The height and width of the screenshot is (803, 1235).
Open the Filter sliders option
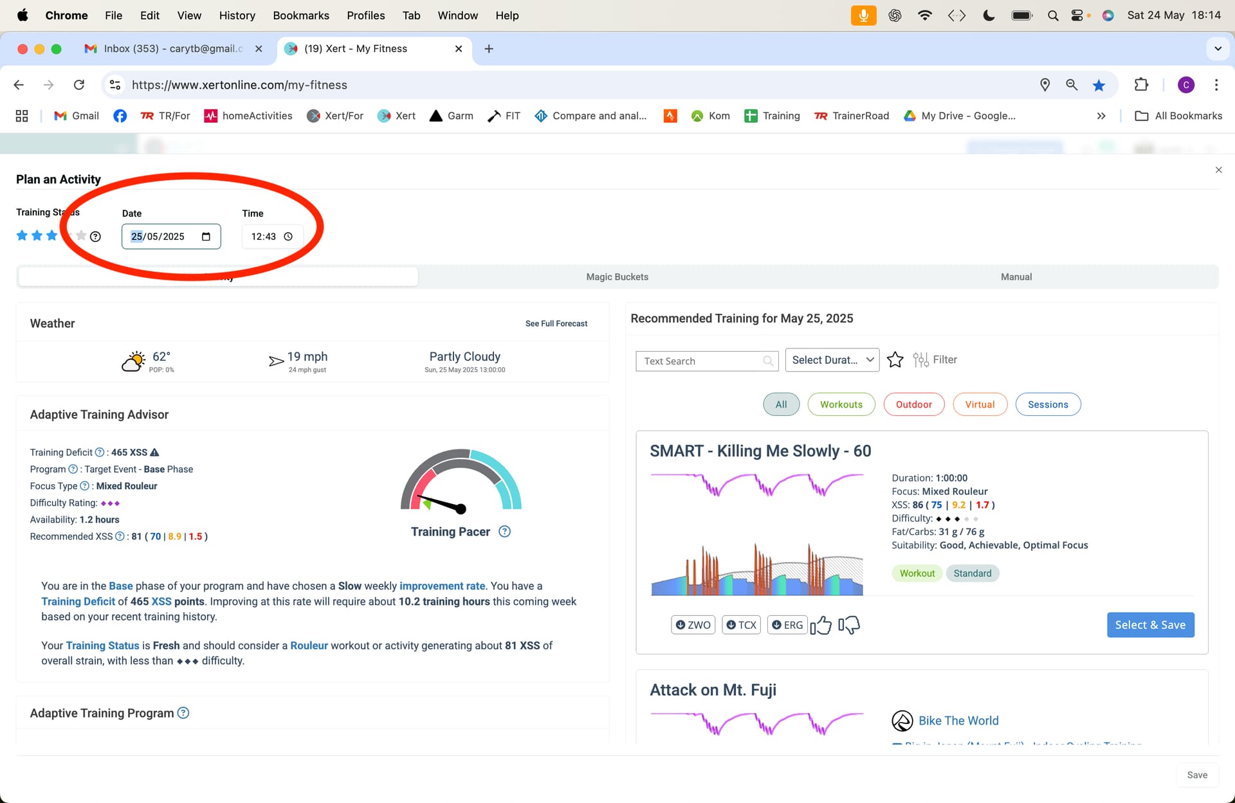click(x=935, y=360)
